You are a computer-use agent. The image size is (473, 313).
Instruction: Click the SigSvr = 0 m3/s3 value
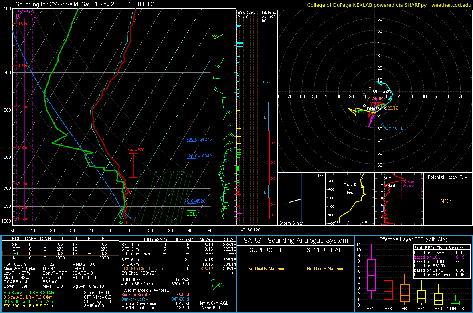[x=88, y=287]
